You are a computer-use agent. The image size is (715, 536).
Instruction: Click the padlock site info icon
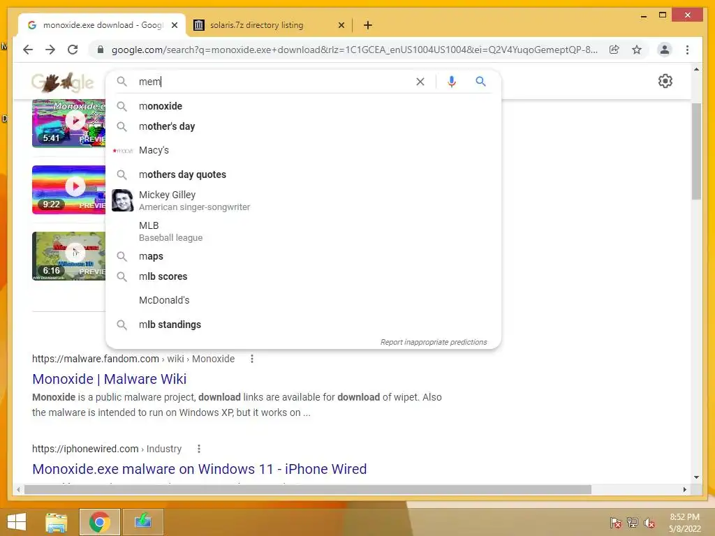pos(101,50)
